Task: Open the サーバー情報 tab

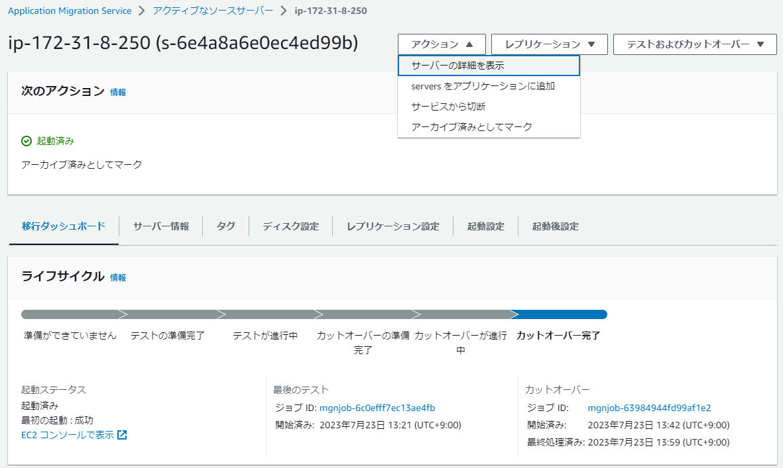Action: [161, 226]
